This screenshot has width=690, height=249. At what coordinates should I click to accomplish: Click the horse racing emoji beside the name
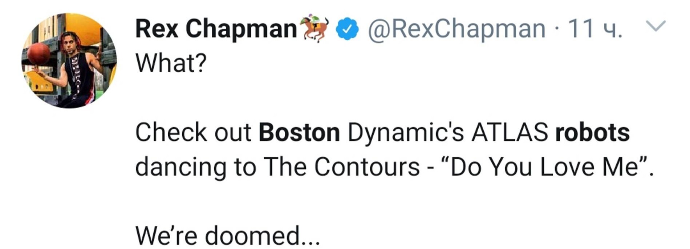(x=314, y=28)
